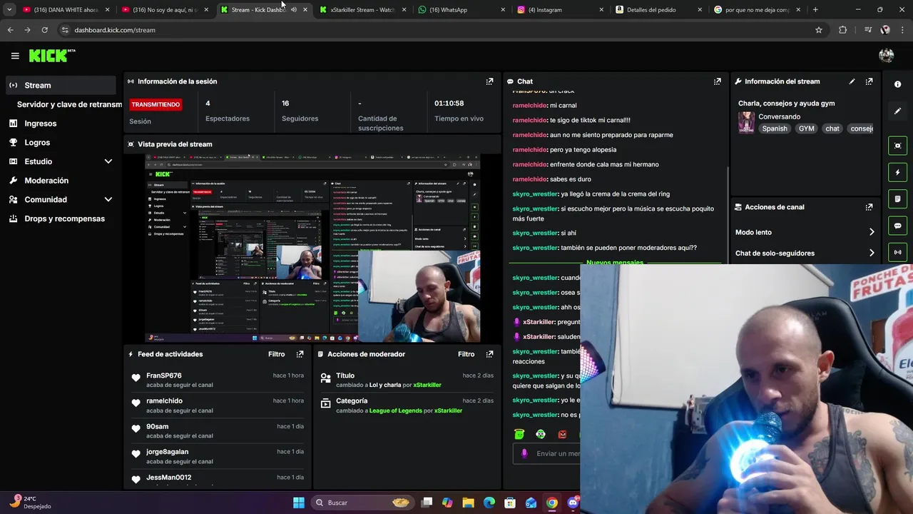This screenshot has height=514, width=913.
Task: Toggle the document widget in the right sidebar
Action: pyautogui.click(x=897, y=199)
